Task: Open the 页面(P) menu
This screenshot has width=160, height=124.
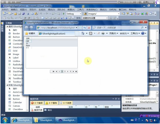Action: coord(114,33)
